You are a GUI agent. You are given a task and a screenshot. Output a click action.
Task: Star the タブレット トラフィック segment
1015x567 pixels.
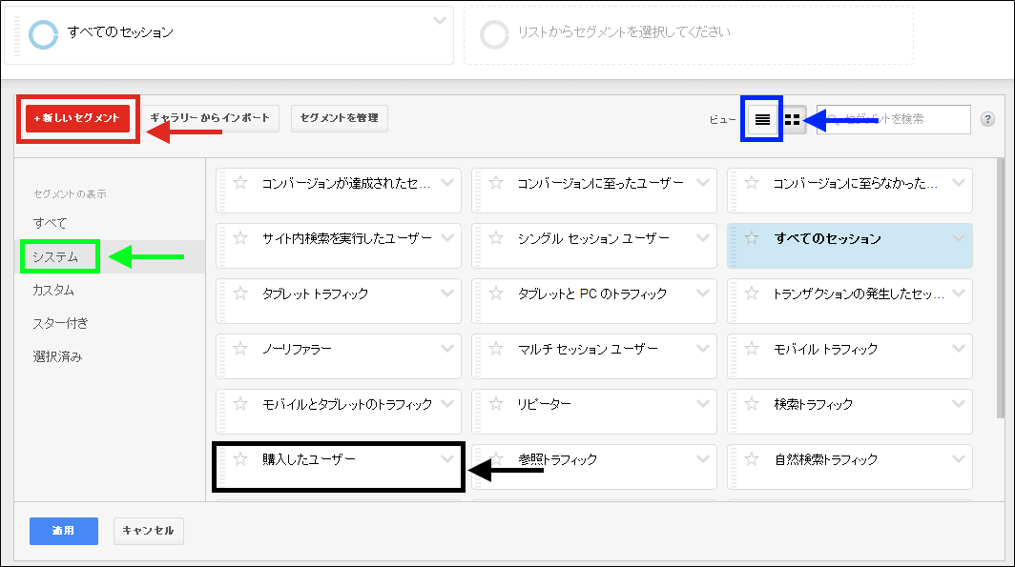click(x=241, y=294)
